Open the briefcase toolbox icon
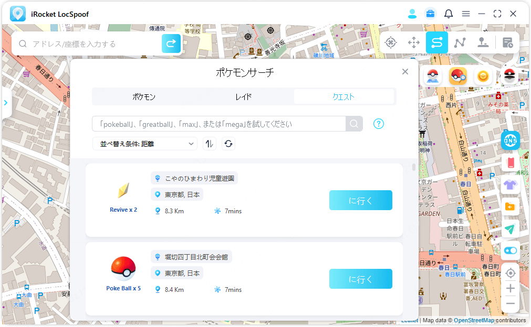Image resolution: width=531 pixels, height=327 pixels. tap(431, 14)
